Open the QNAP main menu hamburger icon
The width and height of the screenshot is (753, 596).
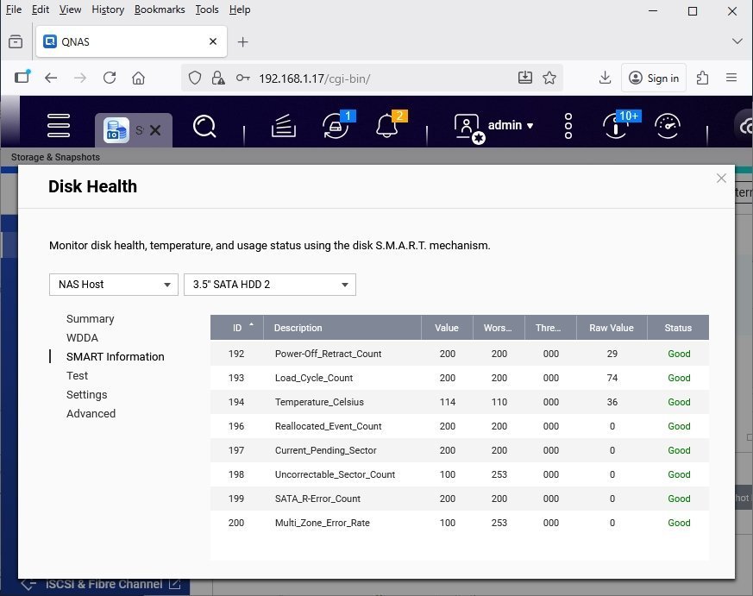point(59,126)
